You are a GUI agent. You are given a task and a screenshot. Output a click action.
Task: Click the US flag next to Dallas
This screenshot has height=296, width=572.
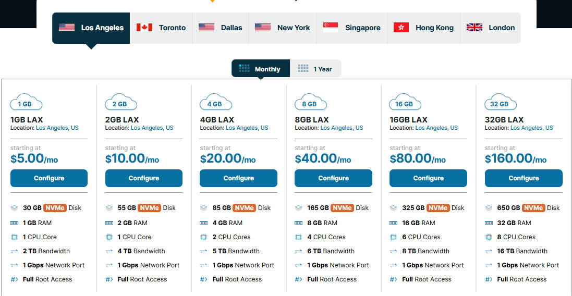point(206,27)
